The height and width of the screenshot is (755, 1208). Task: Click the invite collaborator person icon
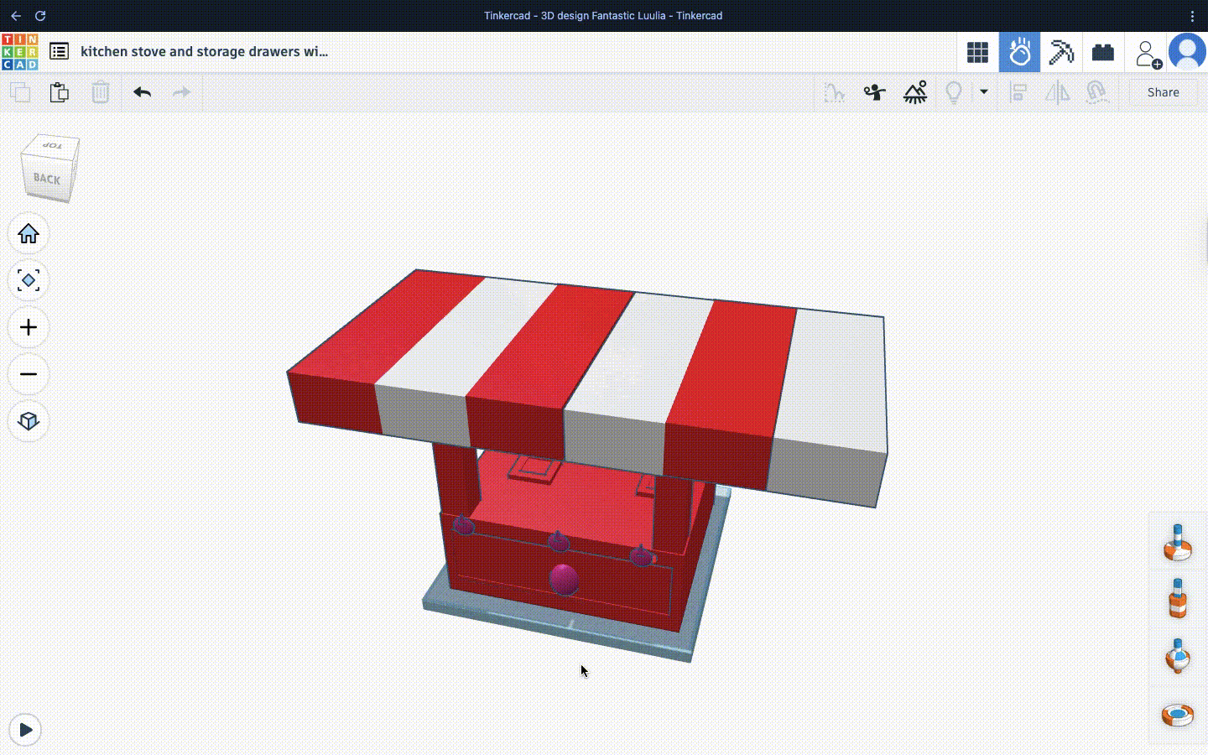(1147, 53)
